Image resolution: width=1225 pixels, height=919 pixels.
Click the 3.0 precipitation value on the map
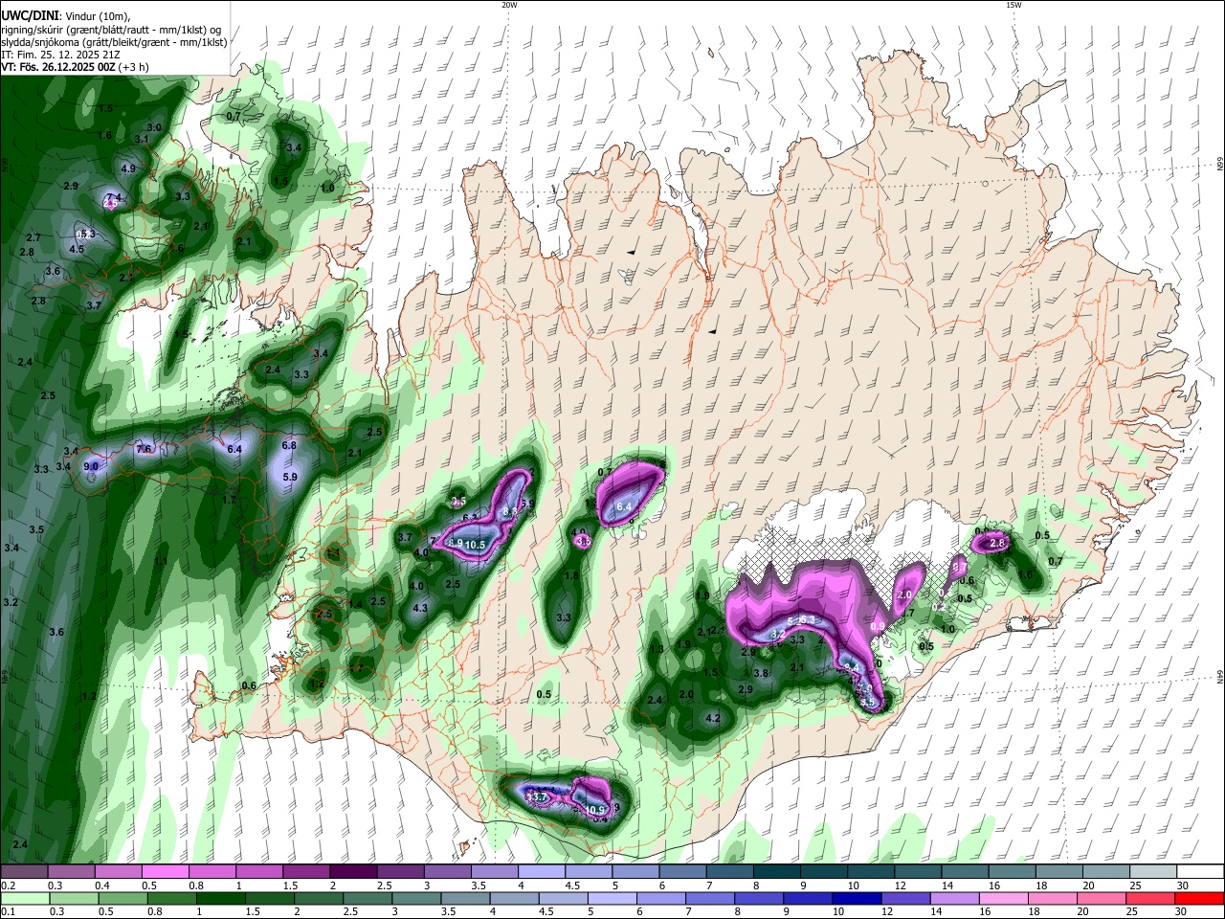(153, 127)
